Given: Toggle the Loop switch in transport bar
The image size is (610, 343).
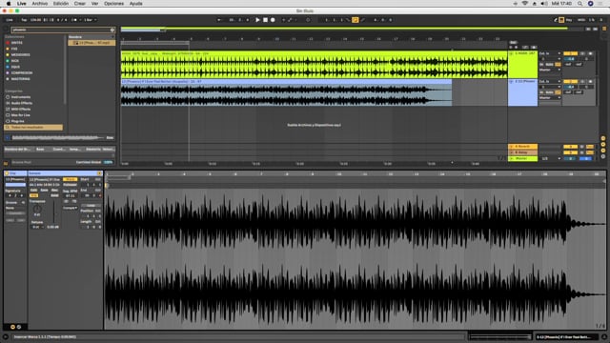Looking at the screenshot, I should 356,20.
